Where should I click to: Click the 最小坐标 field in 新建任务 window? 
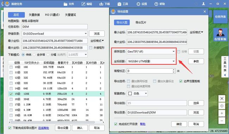click(55, 41)
